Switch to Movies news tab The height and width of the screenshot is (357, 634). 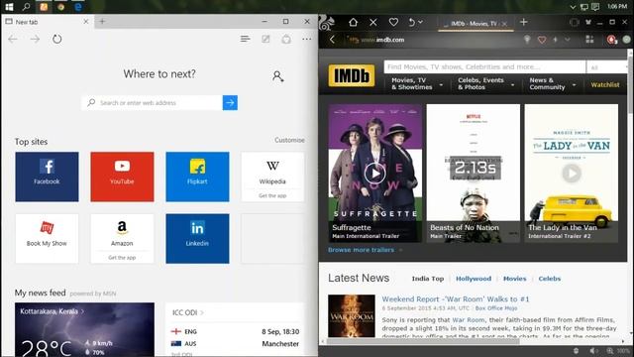514,279
